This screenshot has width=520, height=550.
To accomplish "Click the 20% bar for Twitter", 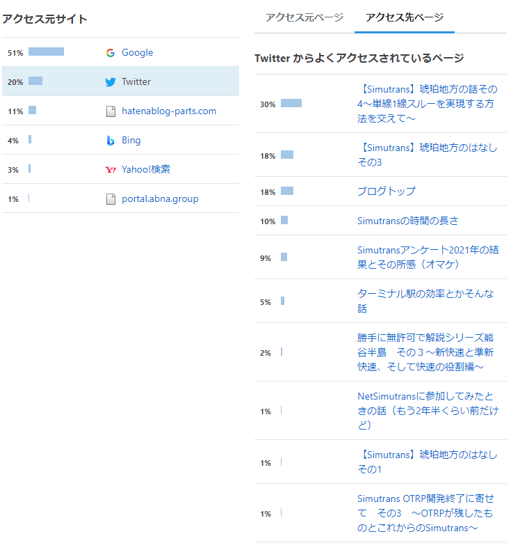I will click(35, 81).
